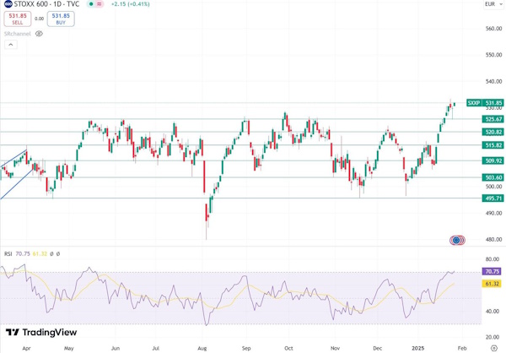Select the SRchannel indicator label

[x=18, y=34]
